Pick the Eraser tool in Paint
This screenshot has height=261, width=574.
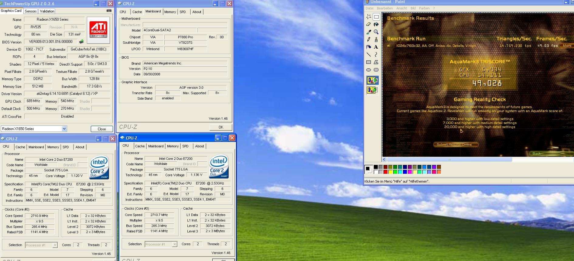click(x=369, y=24)
